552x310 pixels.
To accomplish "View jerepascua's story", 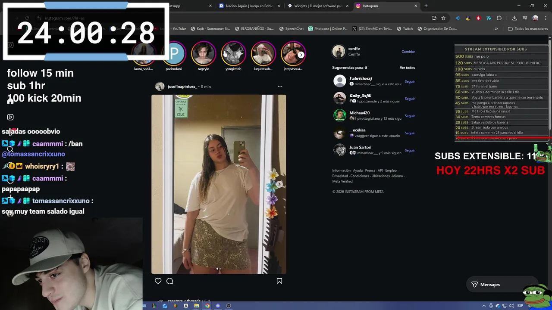I will pos(293,53).
